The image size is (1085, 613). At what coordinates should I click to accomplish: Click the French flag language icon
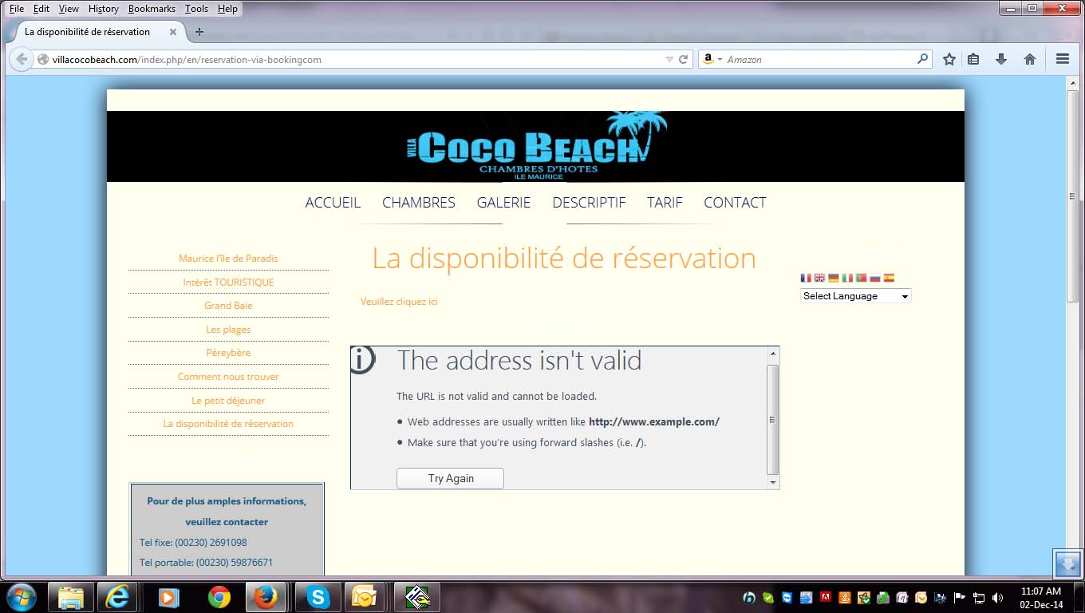point(806,278)
